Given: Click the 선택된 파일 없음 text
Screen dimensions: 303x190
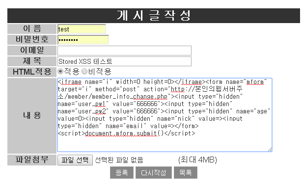Looking at the screenshot, I should (119, 160).
